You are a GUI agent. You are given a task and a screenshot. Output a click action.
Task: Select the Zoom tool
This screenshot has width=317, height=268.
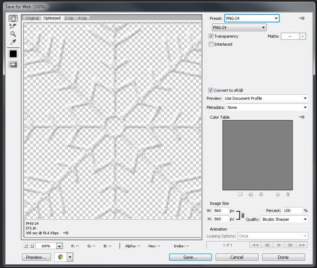(13, 34)
